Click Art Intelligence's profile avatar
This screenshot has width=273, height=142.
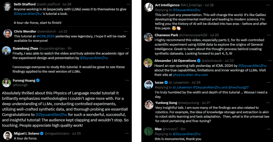148,7
